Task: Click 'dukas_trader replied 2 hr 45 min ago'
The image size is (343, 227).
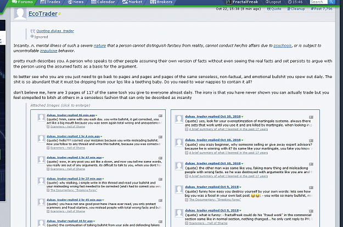Action: click(x=74, y=200)
